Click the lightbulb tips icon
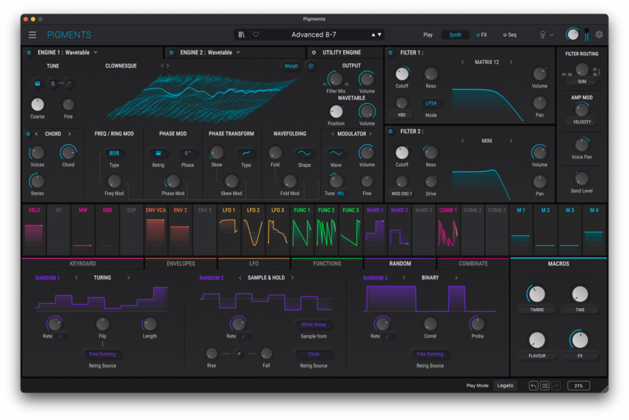Image resolution: width=629 pixels, height=420 pixels. coord(542,35)
